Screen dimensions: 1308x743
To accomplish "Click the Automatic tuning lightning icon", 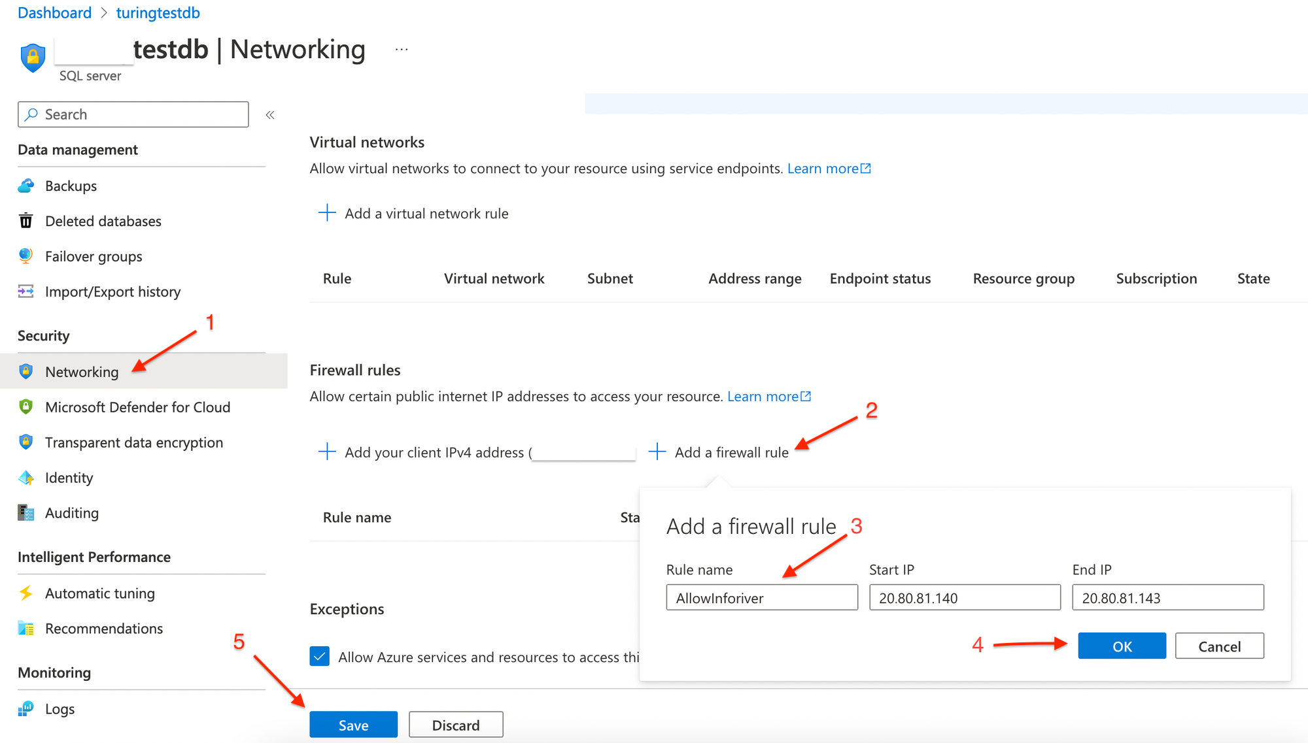I will tap(26, 593).
